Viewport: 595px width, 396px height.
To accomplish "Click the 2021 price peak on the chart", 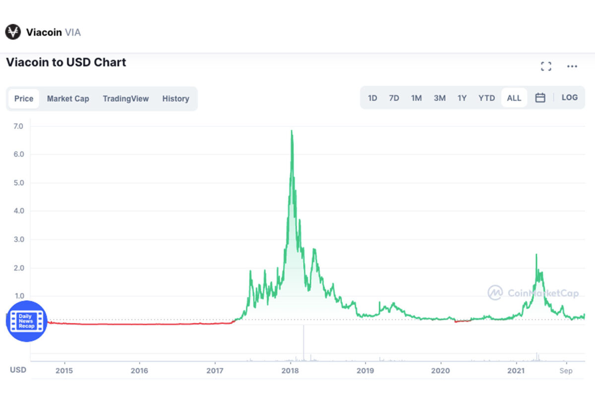I will [x=536, y=255].
